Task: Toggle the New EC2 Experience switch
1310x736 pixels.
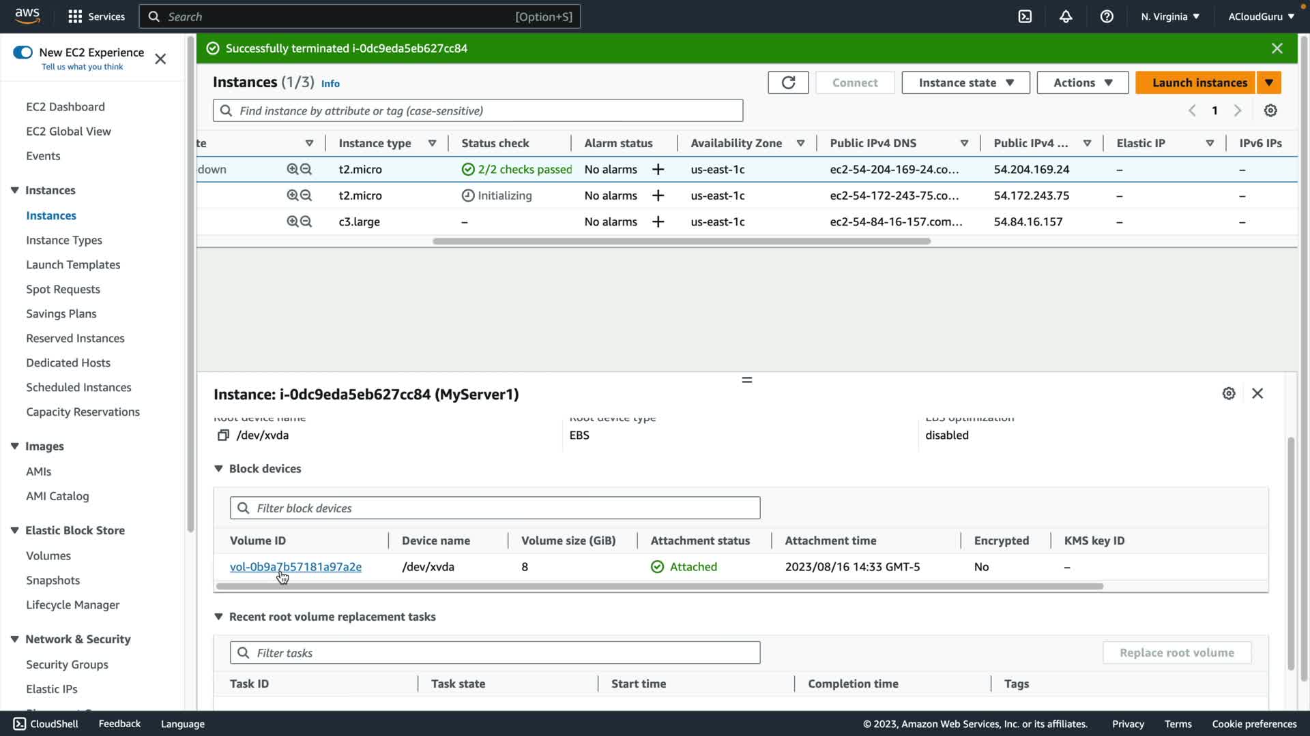Action: click(x=23, y=52)
